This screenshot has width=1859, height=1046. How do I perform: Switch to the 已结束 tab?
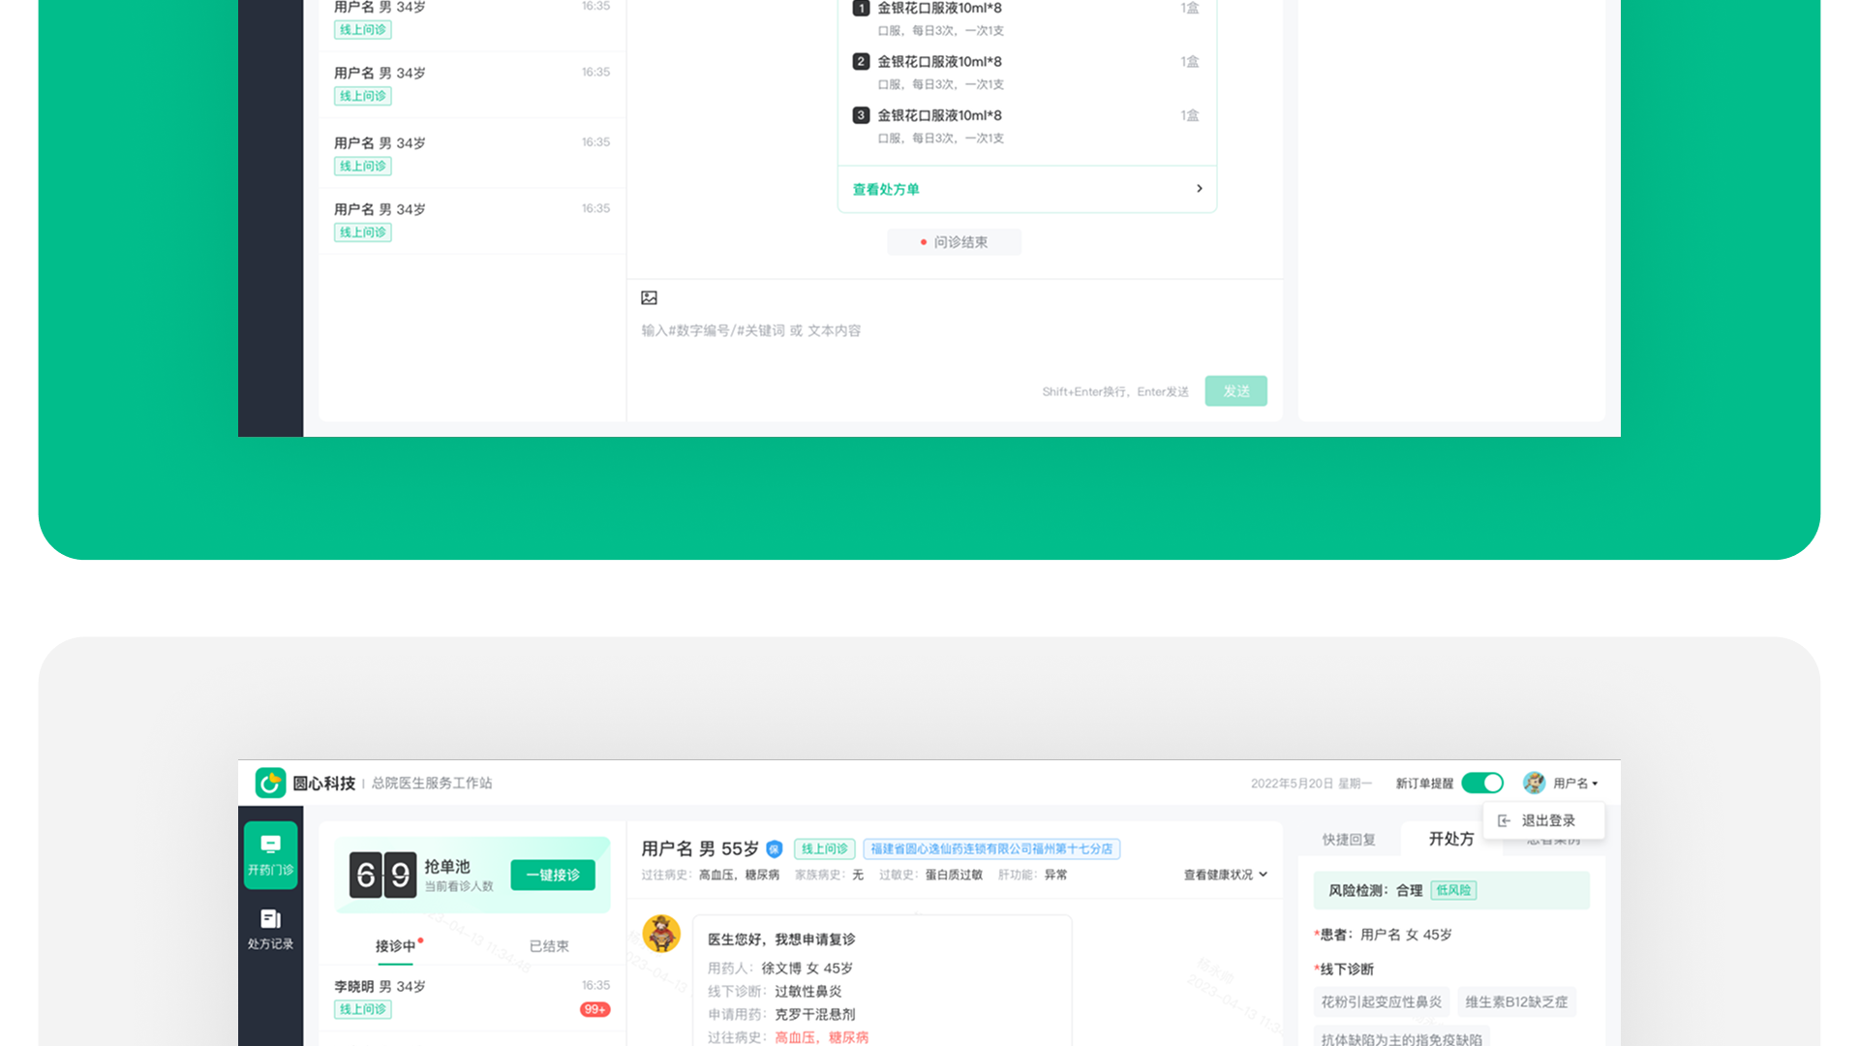point(549,946)
